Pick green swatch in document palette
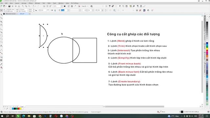The image size is (210, 118). [x=17, y=108]
